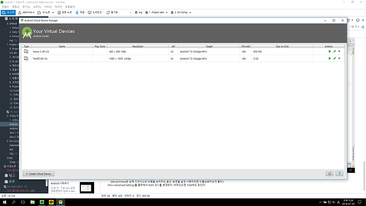
Task: Click Android 시작하기 note thumbnail
Action: (x=87, y=188)
